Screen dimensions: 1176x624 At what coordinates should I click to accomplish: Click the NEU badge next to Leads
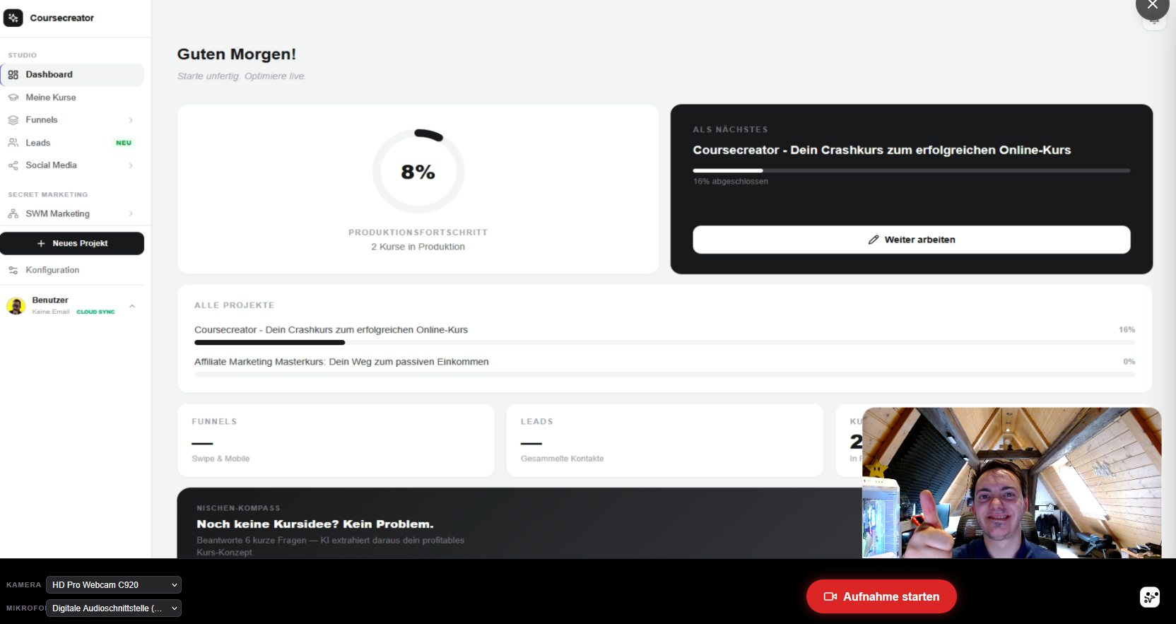[124, 143]
